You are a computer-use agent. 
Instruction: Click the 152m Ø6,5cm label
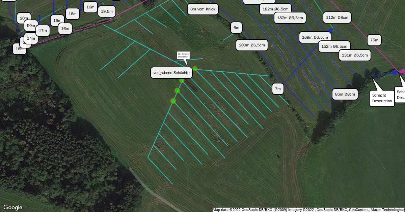(x=334, y=46)
